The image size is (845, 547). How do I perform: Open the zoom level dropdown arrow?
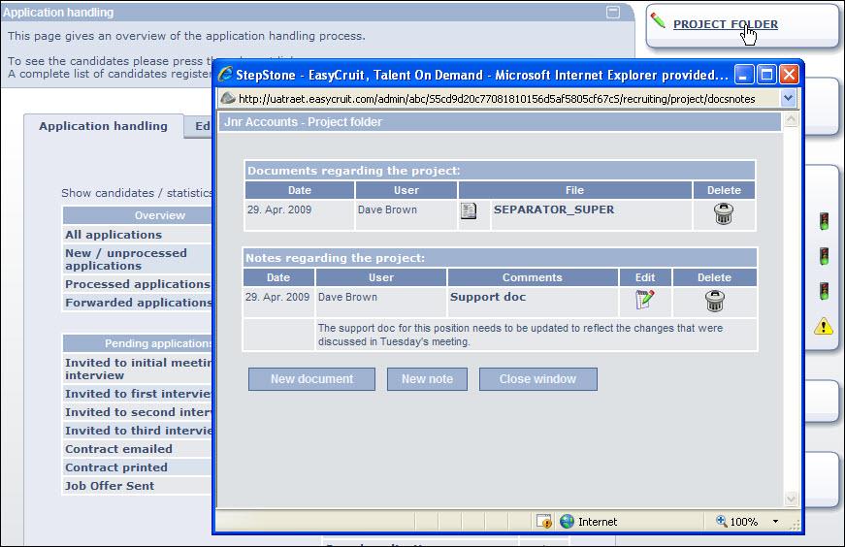pyautogui.click(x=775, y=521)
